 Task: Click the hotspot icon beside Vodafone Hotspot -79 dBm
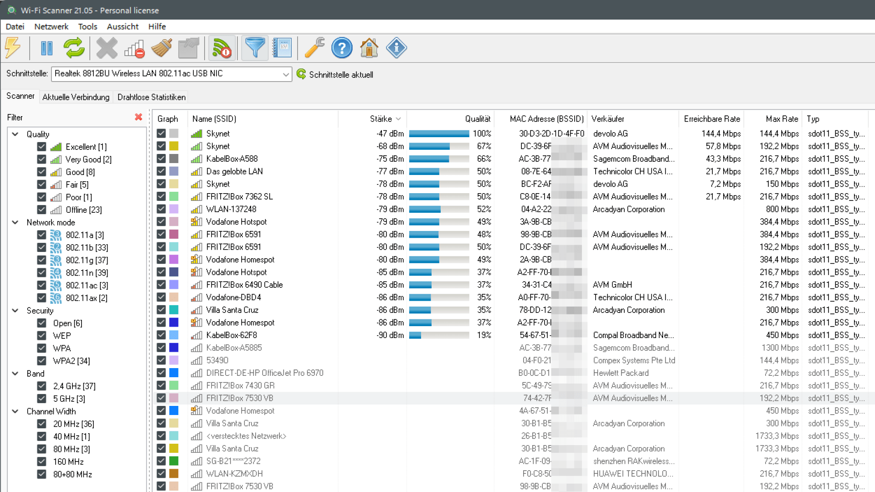point(196,221)
